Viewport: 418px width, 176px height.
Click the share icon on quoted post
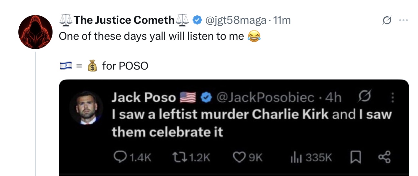(x=384, y=157)
